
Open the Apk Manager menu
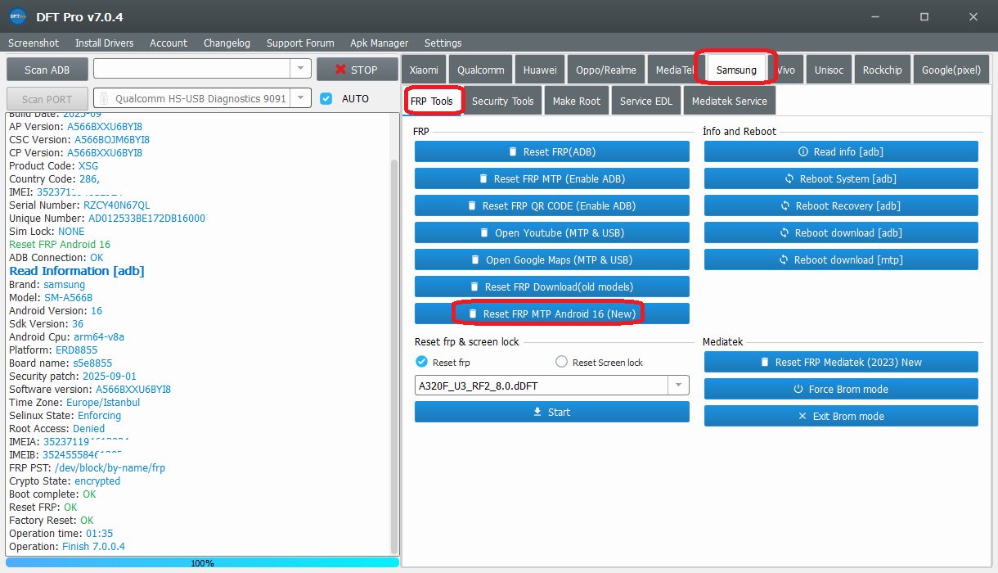tap(379, 43)
